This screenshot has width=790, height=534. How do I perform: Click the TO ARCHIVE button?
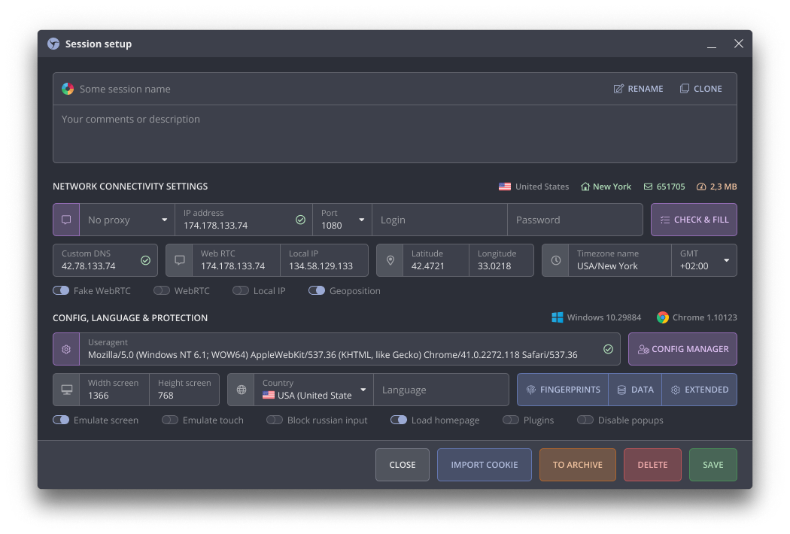click(x=577, y=465)
